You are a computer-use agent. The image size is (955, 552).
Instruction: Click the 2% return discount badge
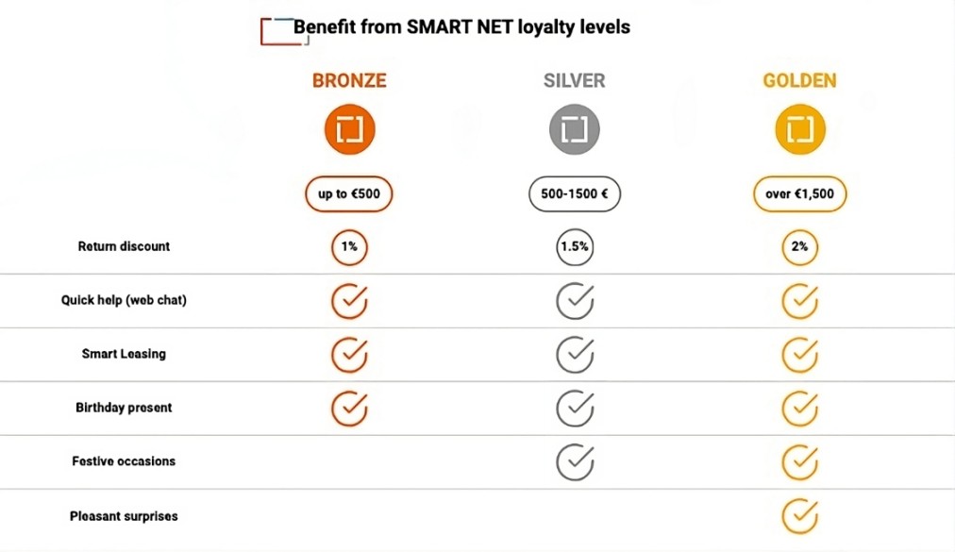click(799, 247)
